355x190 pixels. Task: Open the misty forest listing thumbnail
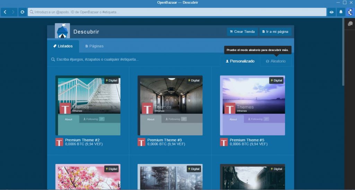point(170,177)
